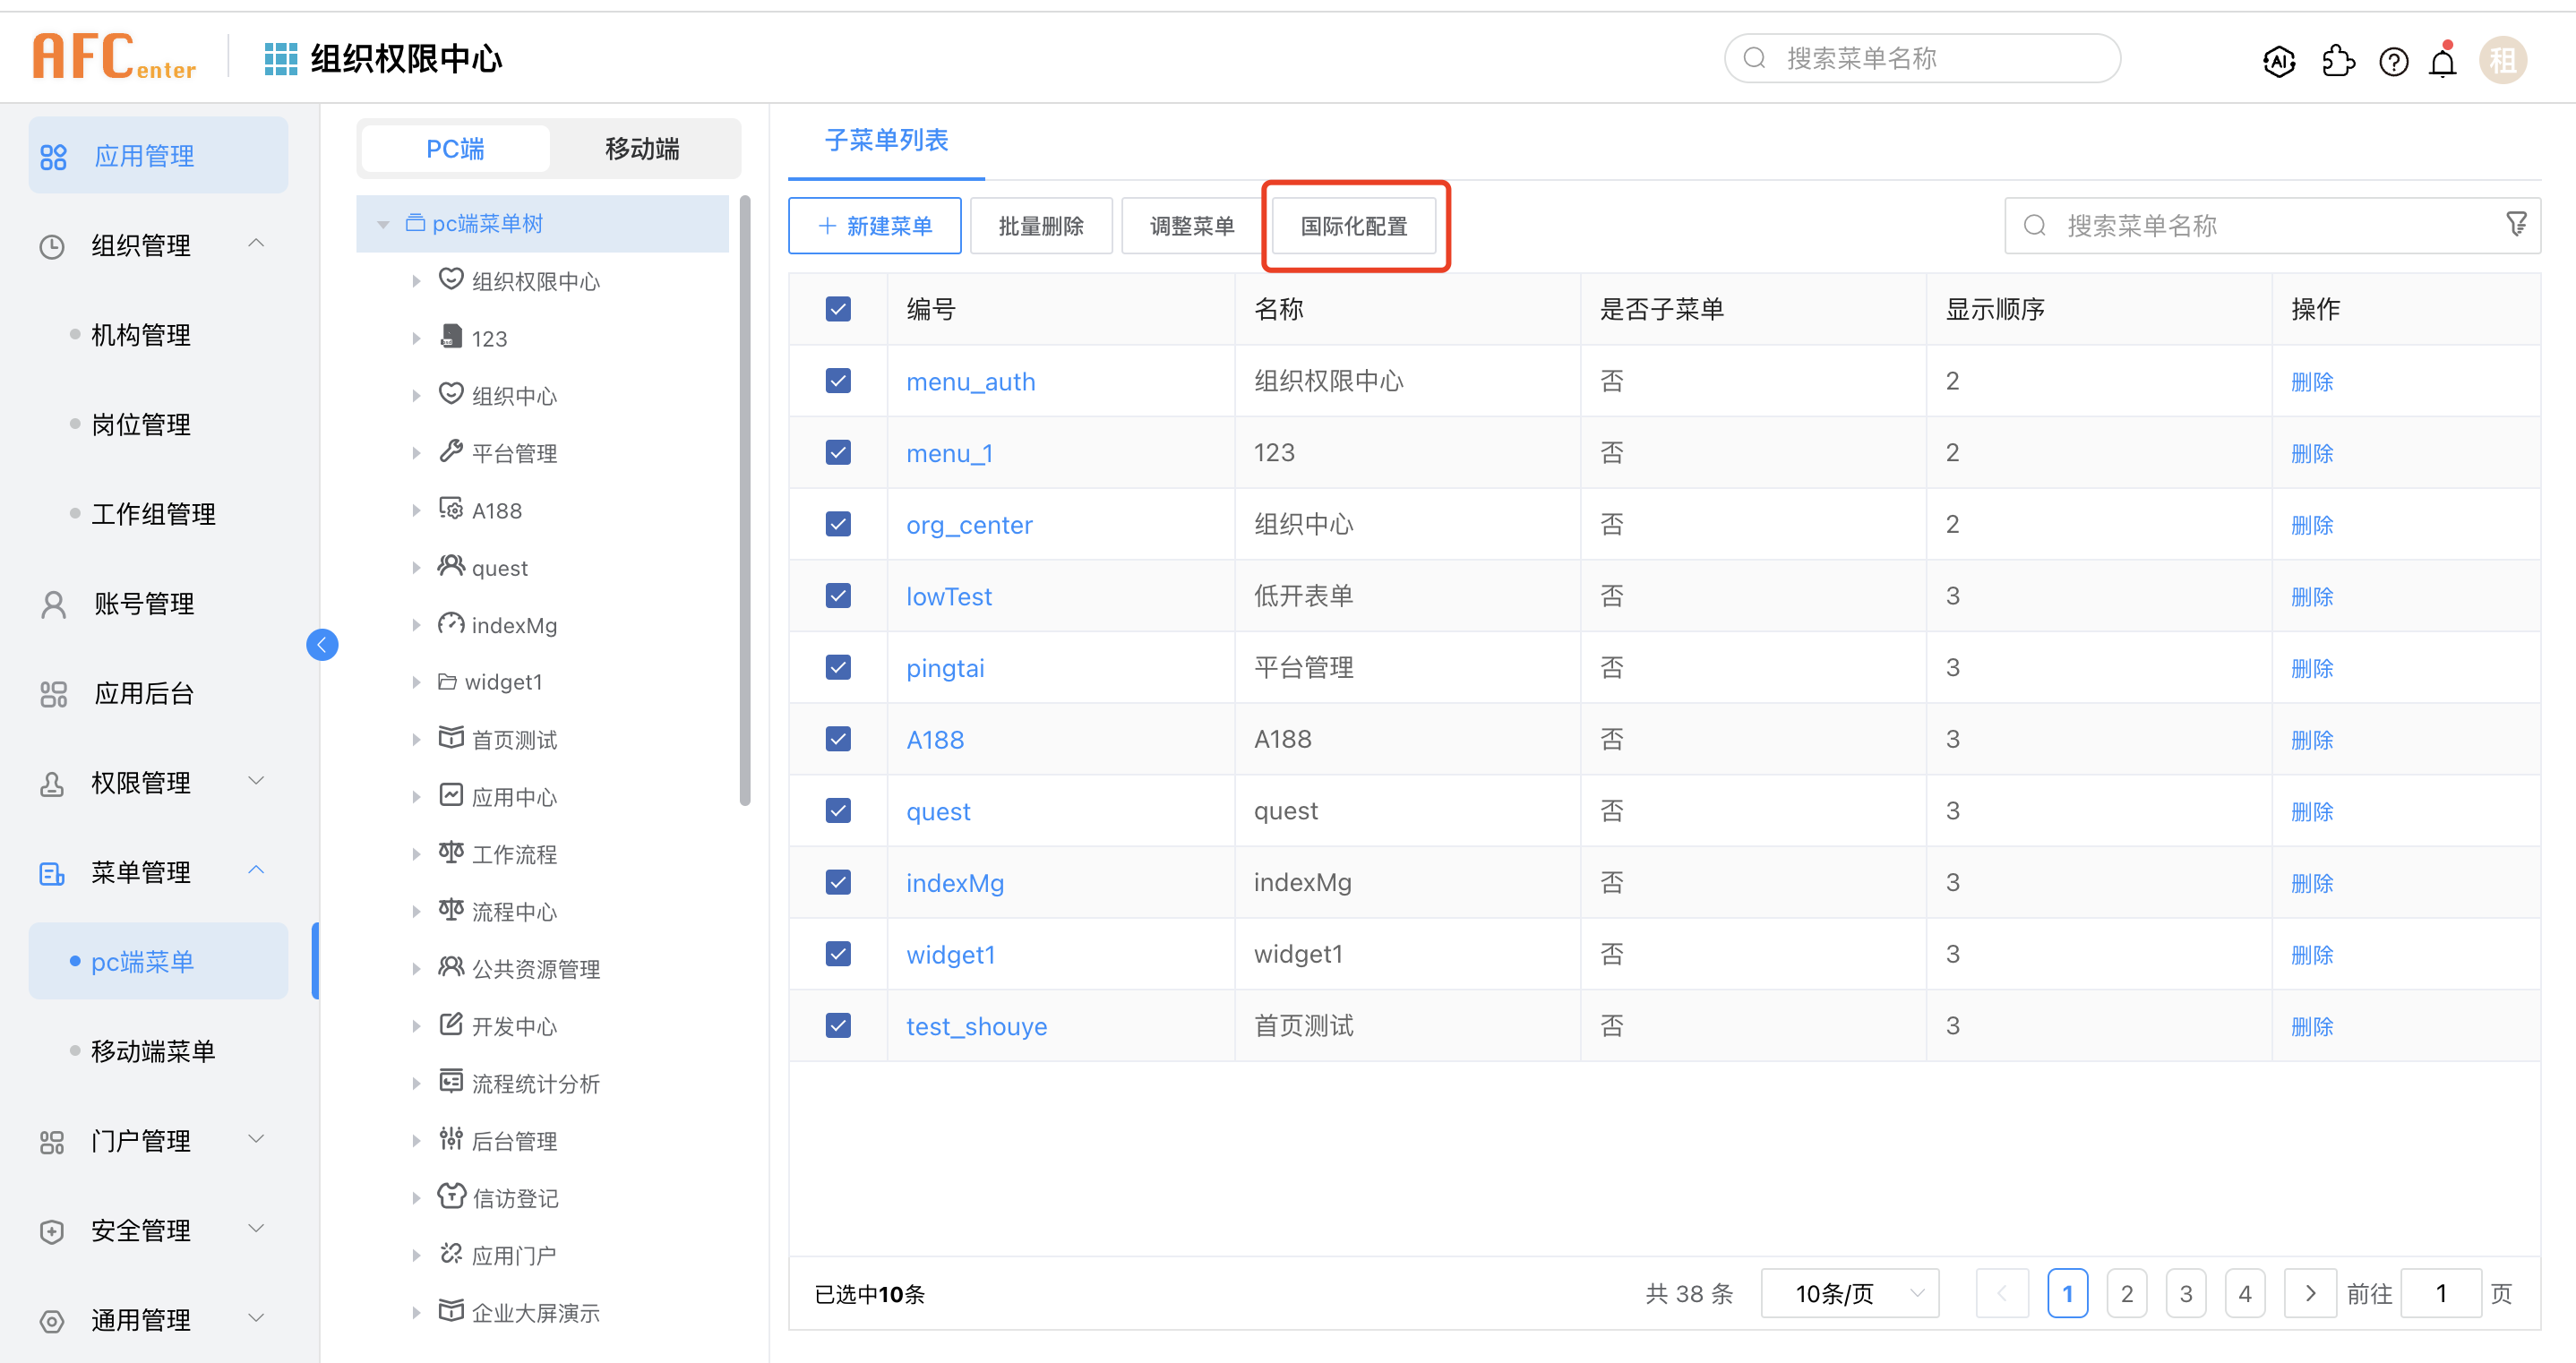Open the notification bell
This screenshot has height=1363, width=2576.
(2443, 63)
